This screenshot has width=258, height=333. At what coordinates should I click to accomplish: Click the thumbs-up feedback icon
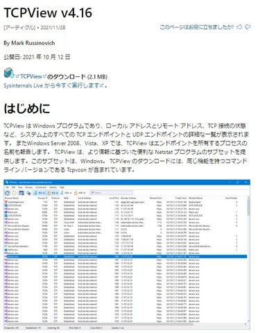coord(239,27)
